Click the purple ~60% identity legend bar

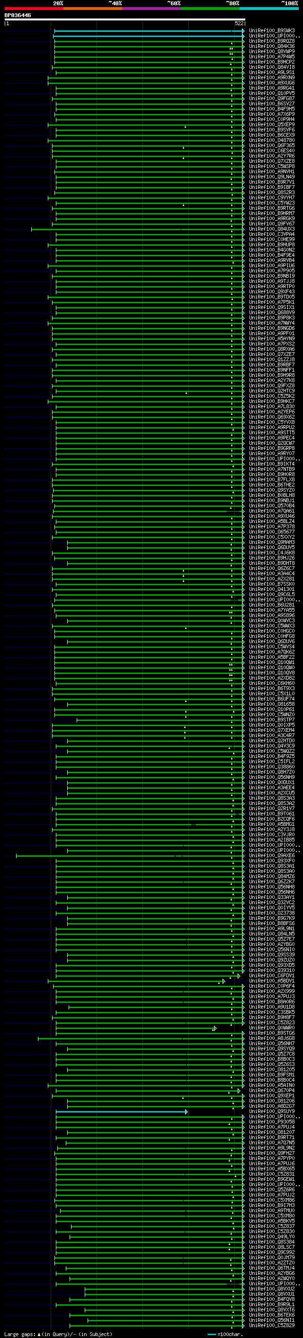click(152, 9)
